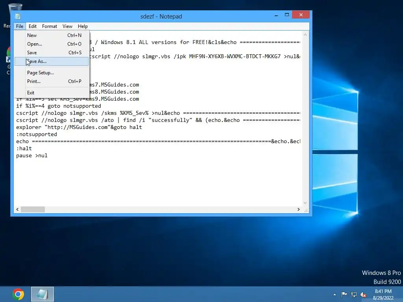Close the Notepad window

point(301,15)
